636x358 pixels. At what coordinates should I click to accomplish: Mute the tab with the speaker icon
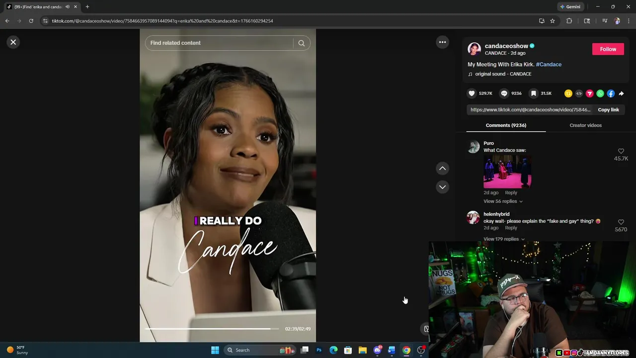68,7
